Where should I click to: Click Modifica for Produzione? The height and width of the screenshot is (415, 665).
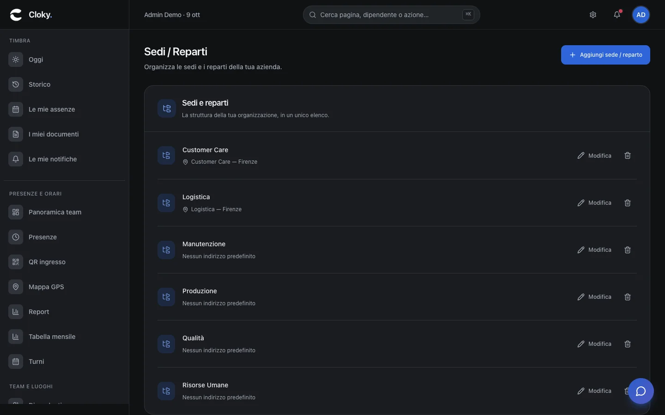(594, 297)
